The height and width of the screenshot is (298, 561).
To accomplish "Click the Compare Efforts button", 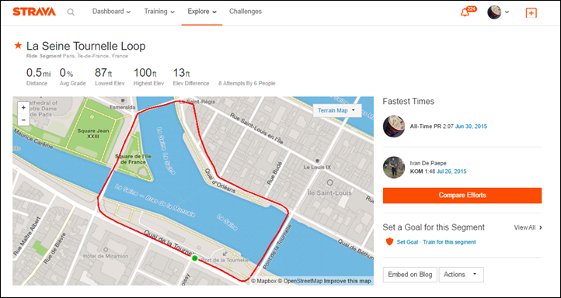I will tap(462, 196).
